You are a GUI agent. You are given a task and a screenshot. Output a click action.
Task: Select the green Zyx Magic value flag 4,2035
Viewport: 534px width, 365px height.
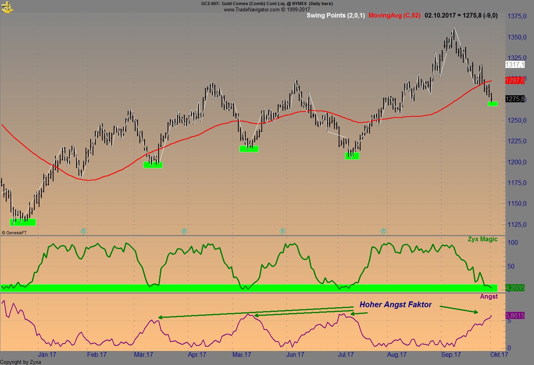point(515,288)
